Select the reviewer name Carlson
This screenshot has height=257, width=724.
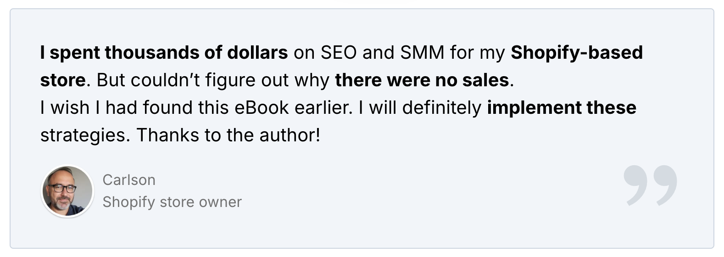pyautogui.click(x=129, y=180)
